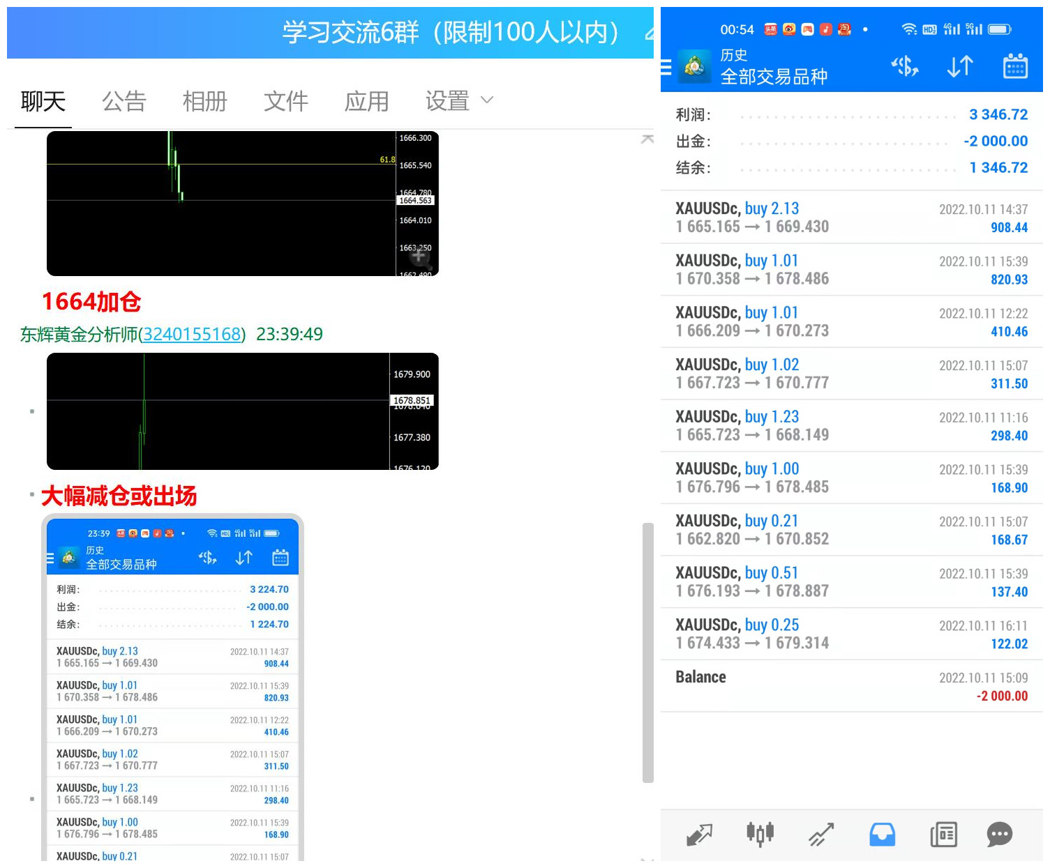
Task: Tap the dollar symbol filter icon
Action: coord(905,67)
